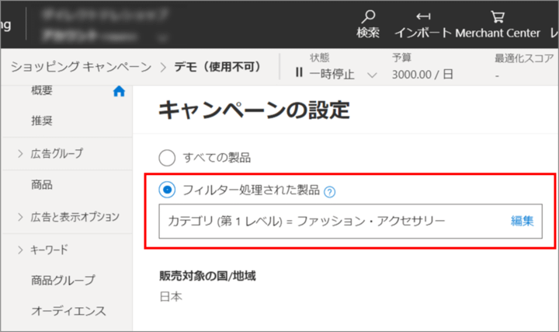Open 商品グループ in the sidebar

63,280
